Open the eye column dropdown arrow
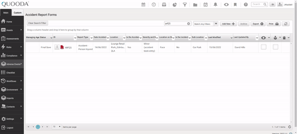 click(x=269, y=37)
